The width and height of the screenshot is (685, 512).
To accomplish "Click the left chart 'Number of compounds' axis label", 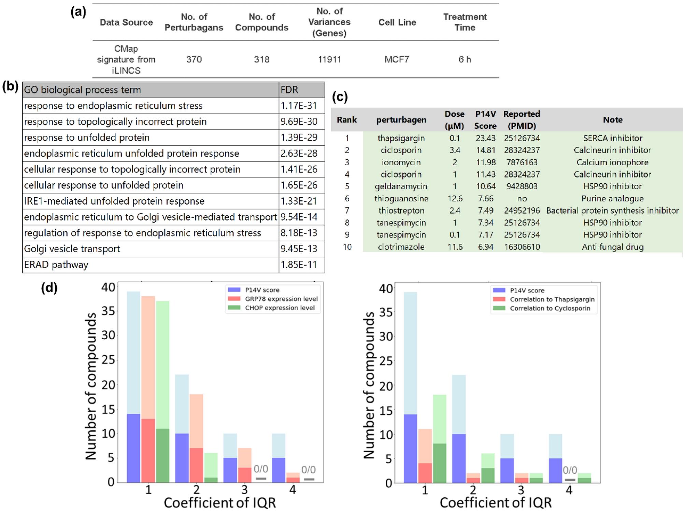I will tap(91, 386).
